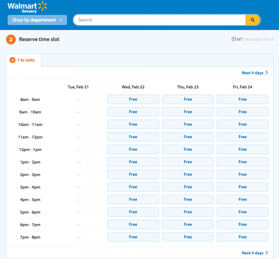Click the Tue, Feb 21 column header

(78, 87)
